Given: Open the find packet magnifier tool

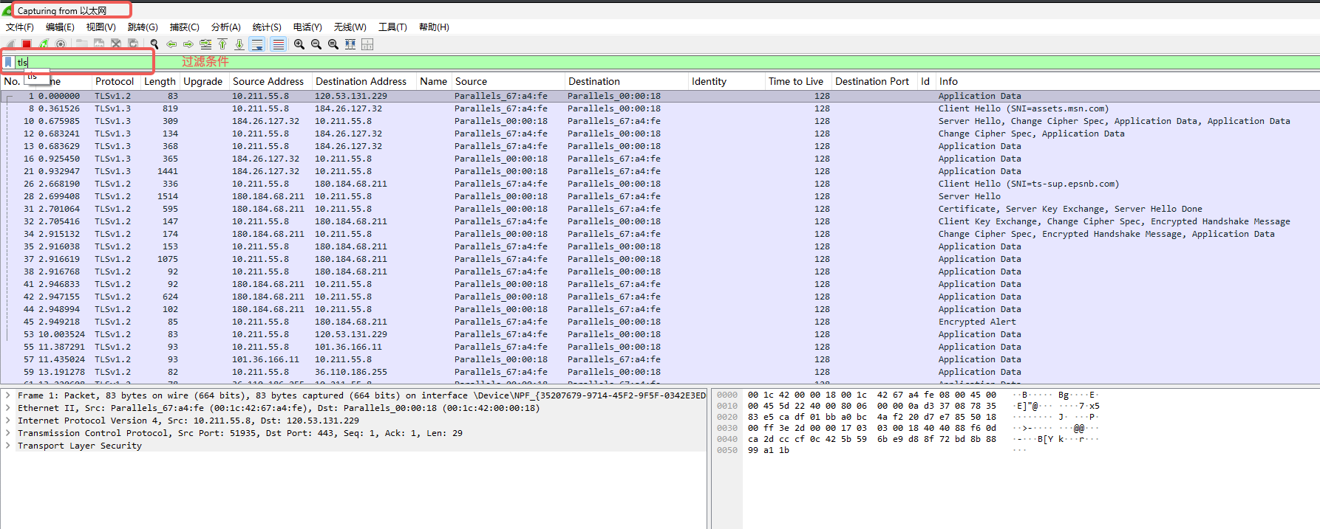Looking at the screenshot, I should coord(154,44).
